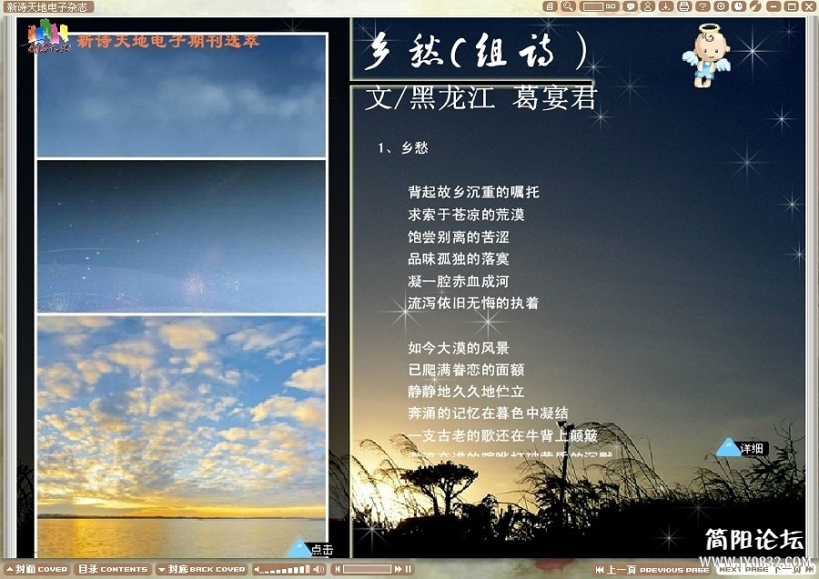Click the printer icon

[x=684, y=6]
